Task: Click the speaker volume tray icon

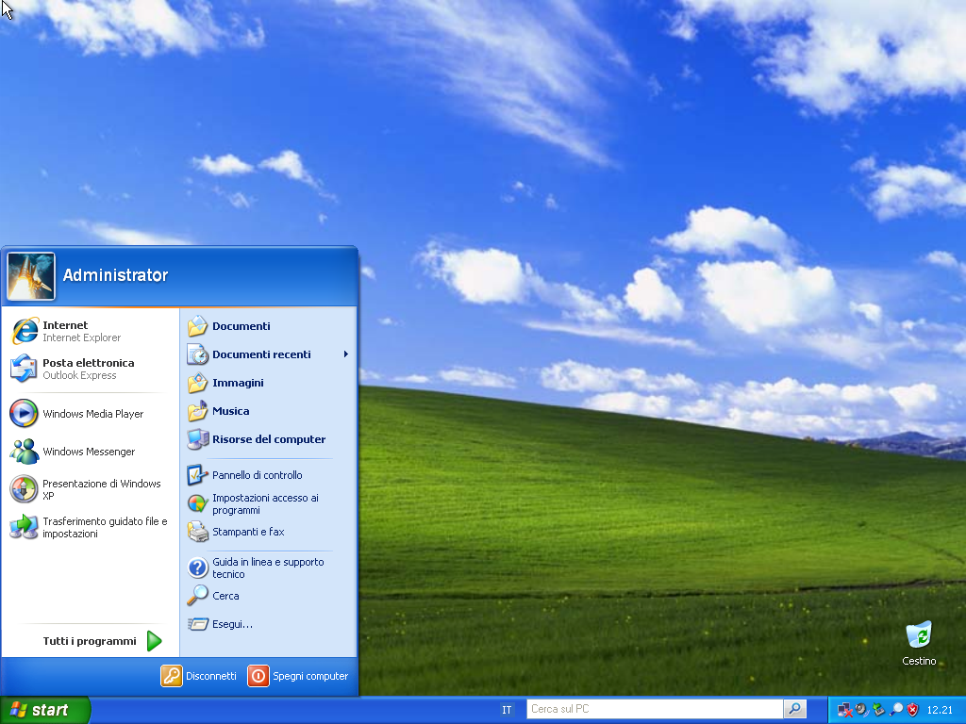Action: pyautogui.click(x=862, y=710)
